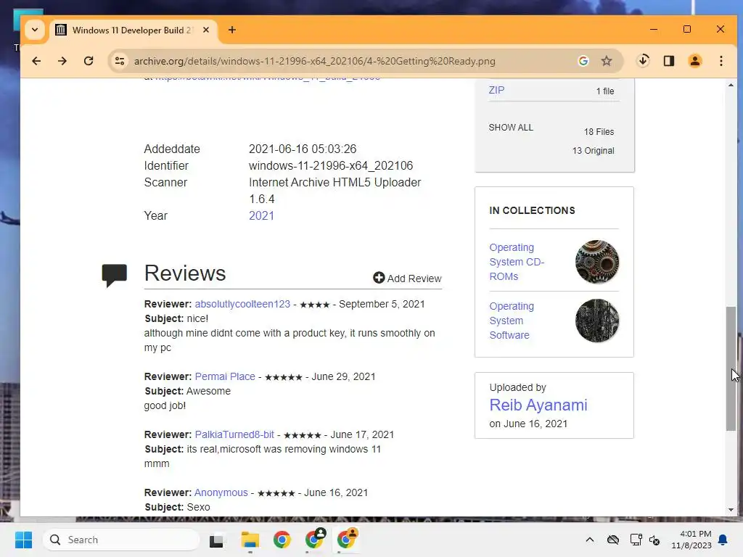Click the Operating System Software collection thumbnail
Image resolution: width=743 pixels, height=557 pixels.
click(x=597, y=321)
